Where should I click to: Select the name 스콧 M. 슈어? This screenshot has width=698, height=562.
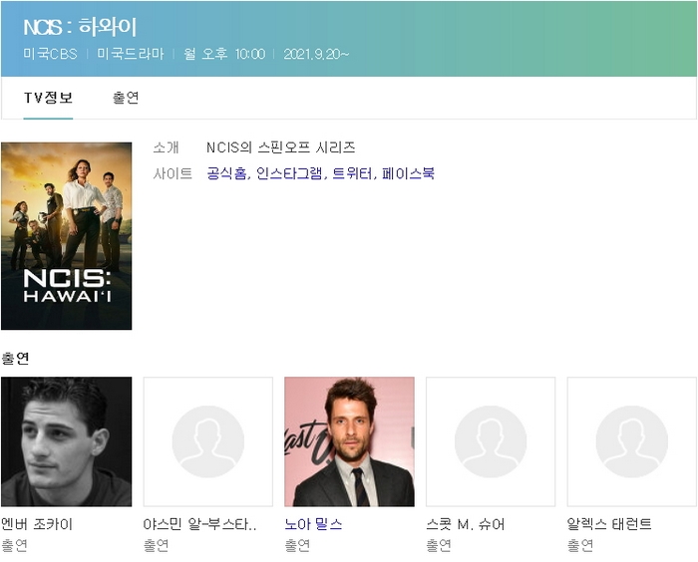point(466,524)
